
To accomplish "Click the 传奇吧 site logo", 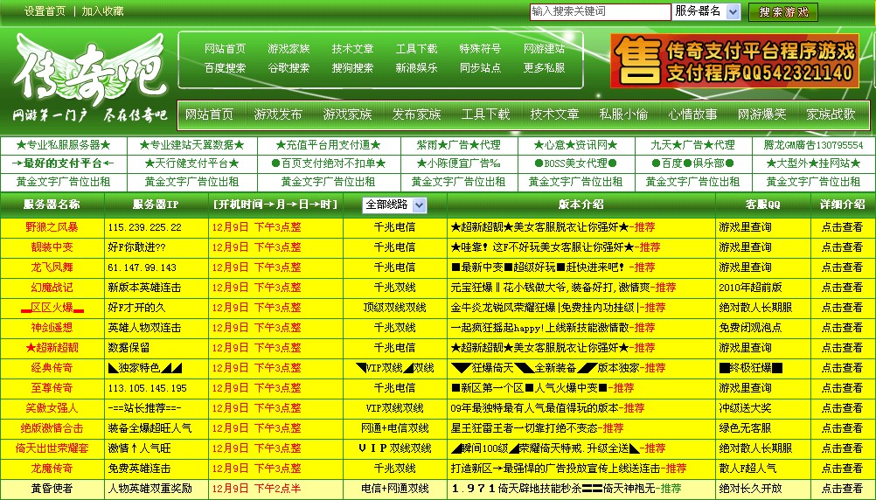I will coord(87,79).
